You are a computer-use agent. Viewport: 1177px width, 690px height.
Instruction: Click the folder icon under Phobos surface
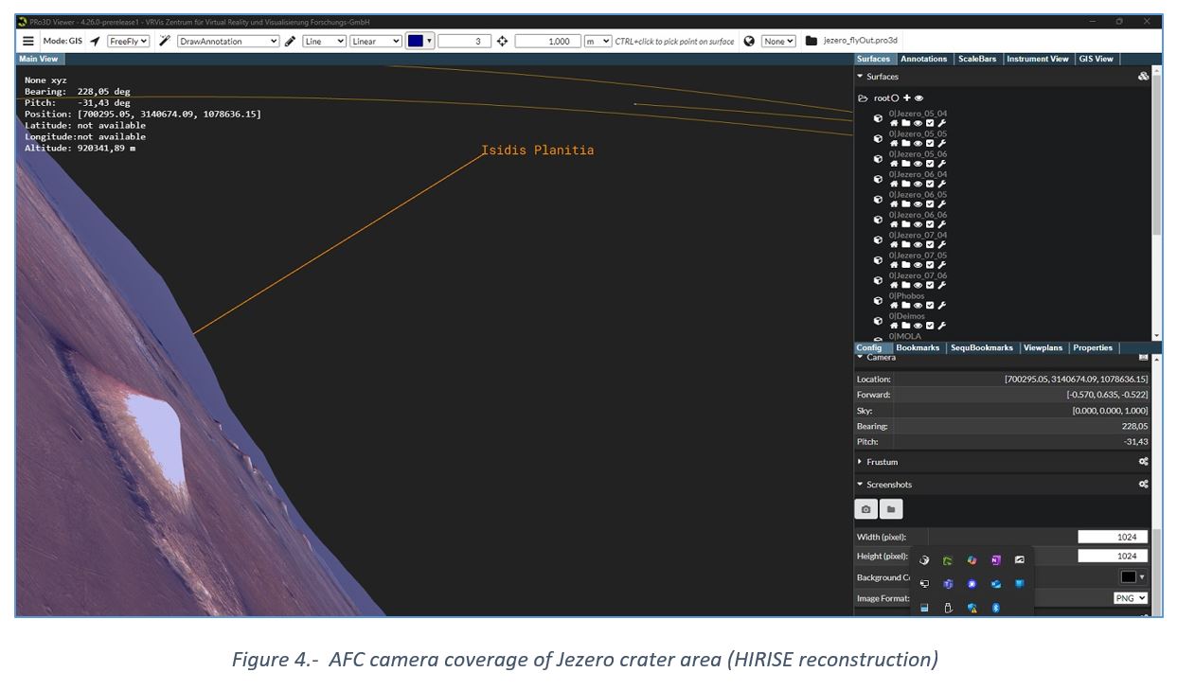coord(905,305)
